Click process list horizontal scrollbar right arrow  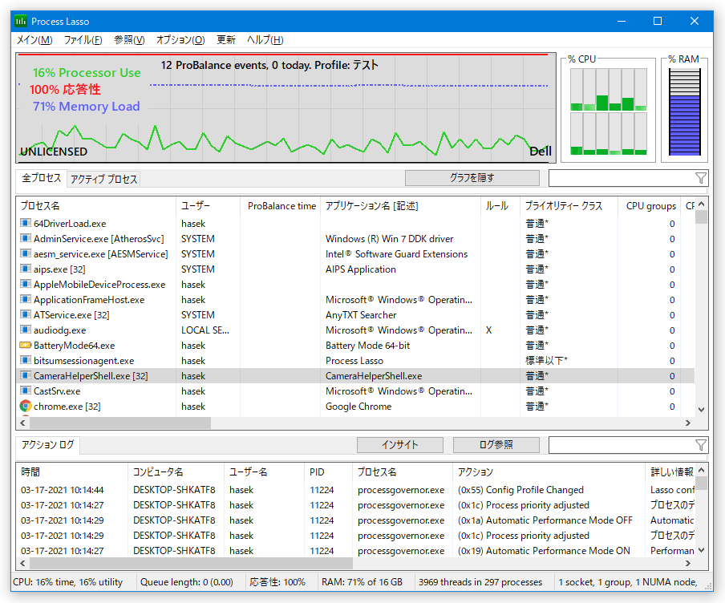tap(688, 423)
